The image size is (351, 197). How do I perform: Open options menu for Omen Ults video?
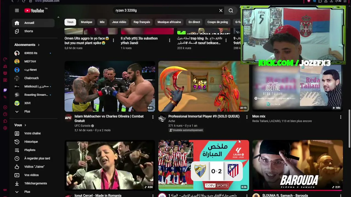[113, 40]
